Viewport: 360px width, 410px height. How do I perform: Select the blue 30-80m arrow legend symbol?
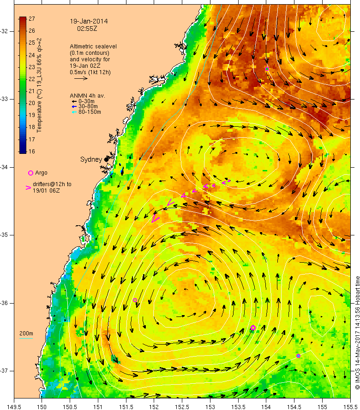pos(74,106)
